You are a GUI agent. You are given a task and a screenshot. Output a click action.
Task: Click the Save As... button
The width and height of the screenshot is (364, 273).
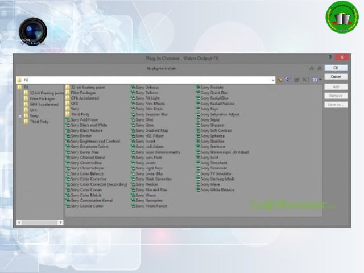click(x=336, y=105)
